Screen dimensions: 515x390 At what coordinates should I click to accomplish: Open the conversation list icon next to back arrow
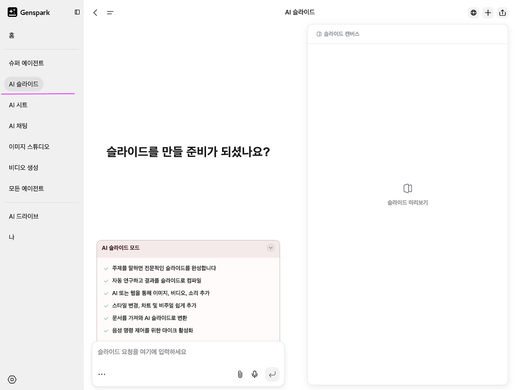tap(110, 12)
